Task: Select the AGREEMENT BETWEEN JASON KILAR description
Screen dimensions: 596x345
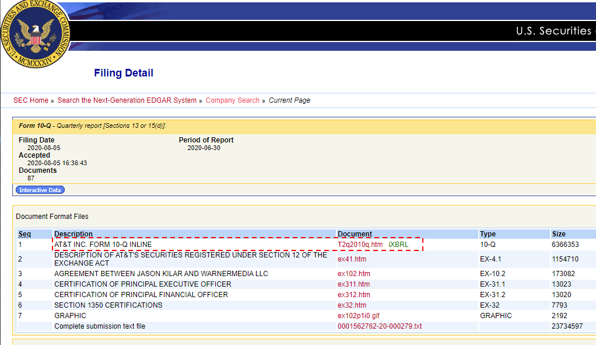Action: coord(161,273)
